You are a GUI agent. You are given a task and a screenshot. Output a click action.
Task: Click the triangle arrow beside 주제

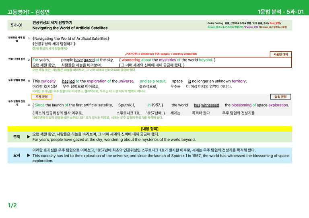click(x=29, y=137)
